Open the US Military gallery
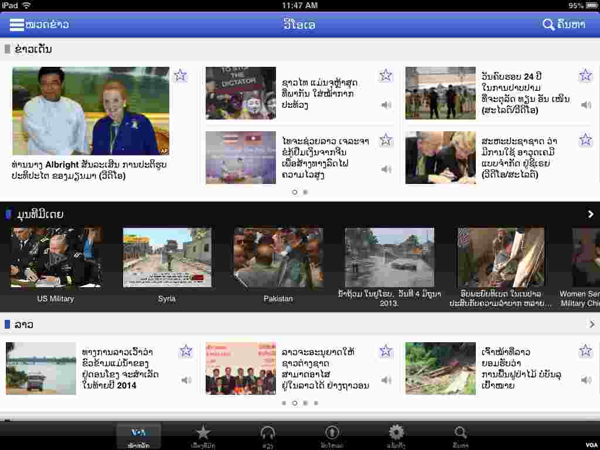The width and height of the screenshot is (600, 450). click(x=56, y=257)
